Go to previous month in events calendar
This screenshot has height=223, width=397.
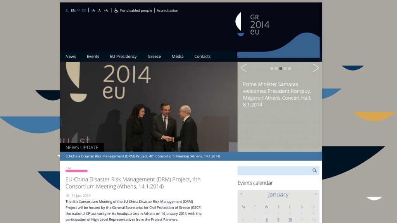coord(241,194)
